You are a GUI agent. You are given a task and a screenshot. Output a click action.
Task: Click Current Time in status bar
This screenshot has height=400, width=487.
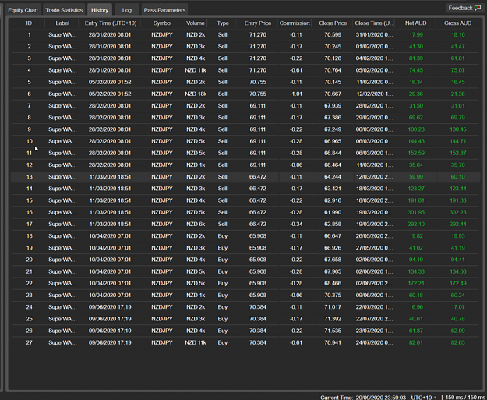click(363, 397)
